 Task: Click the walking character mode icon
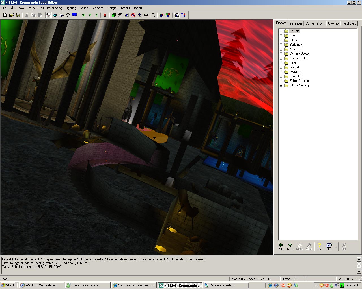[x=68, y=15]
